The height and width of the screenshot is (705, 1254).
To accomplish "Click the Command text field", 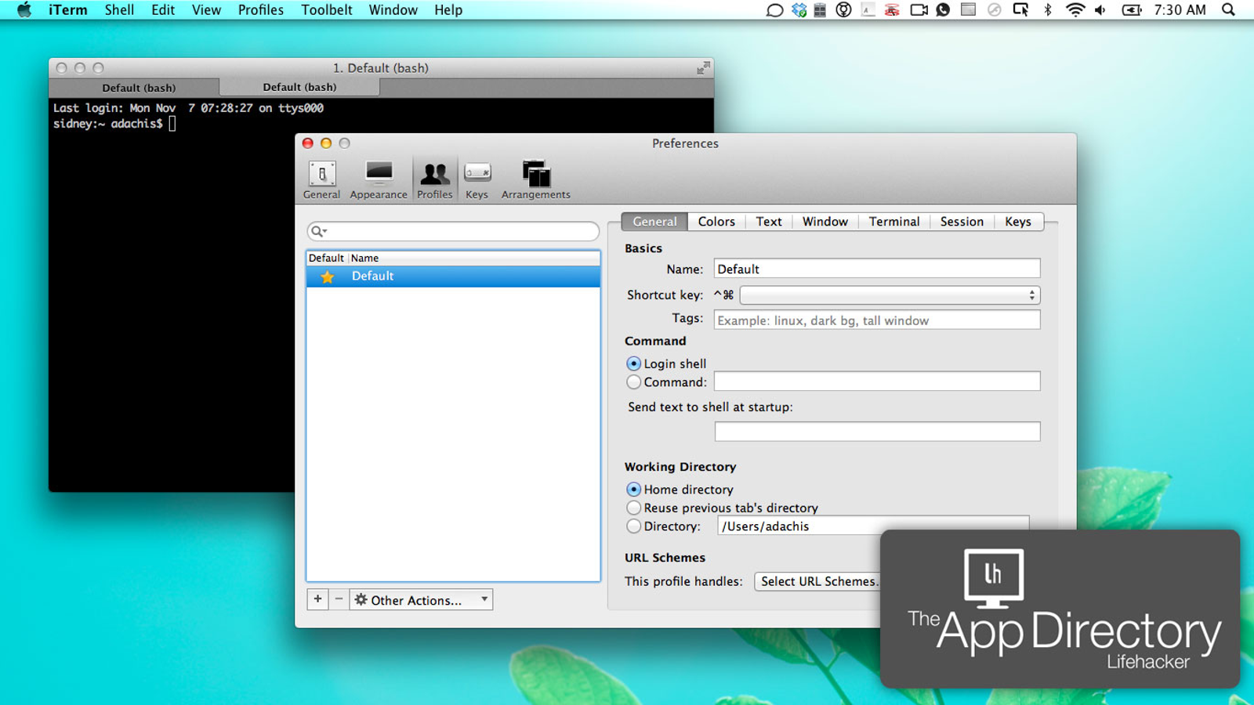I will [x=877, y=381].
